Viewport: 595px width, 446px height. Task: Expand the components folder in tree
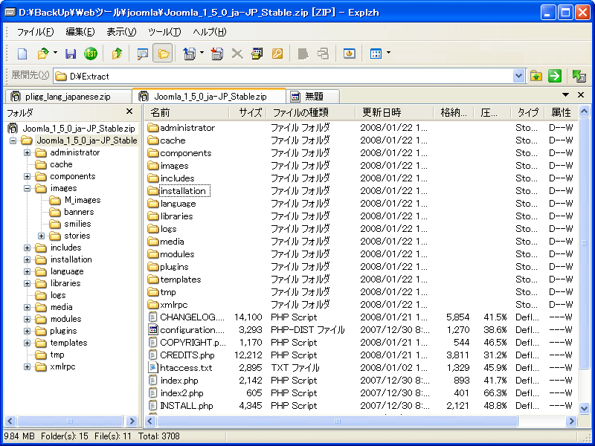point(27,177)
